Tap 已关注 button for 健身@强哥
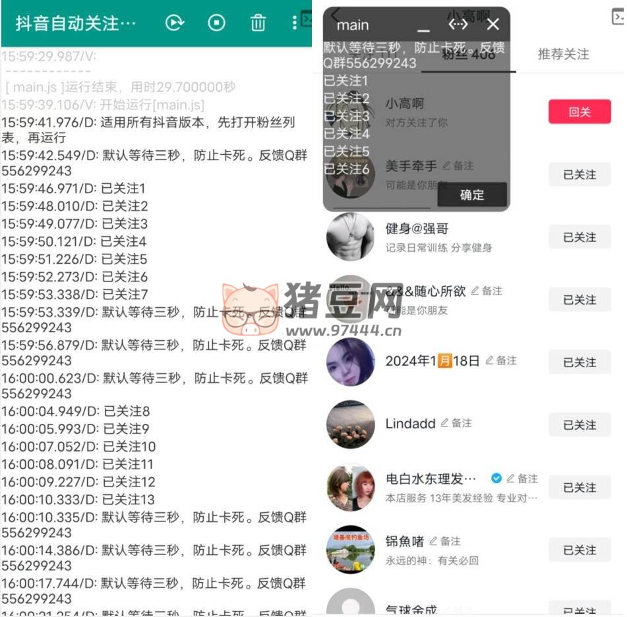This screenshot has width=627, height=617. tap(580, 237)
